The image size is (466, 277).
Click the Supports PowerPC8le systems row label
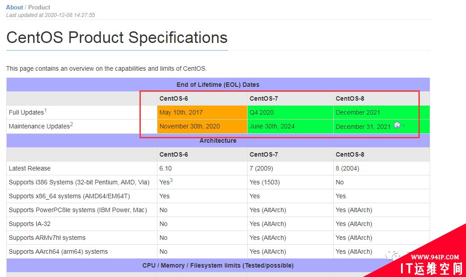coord(78,210)
